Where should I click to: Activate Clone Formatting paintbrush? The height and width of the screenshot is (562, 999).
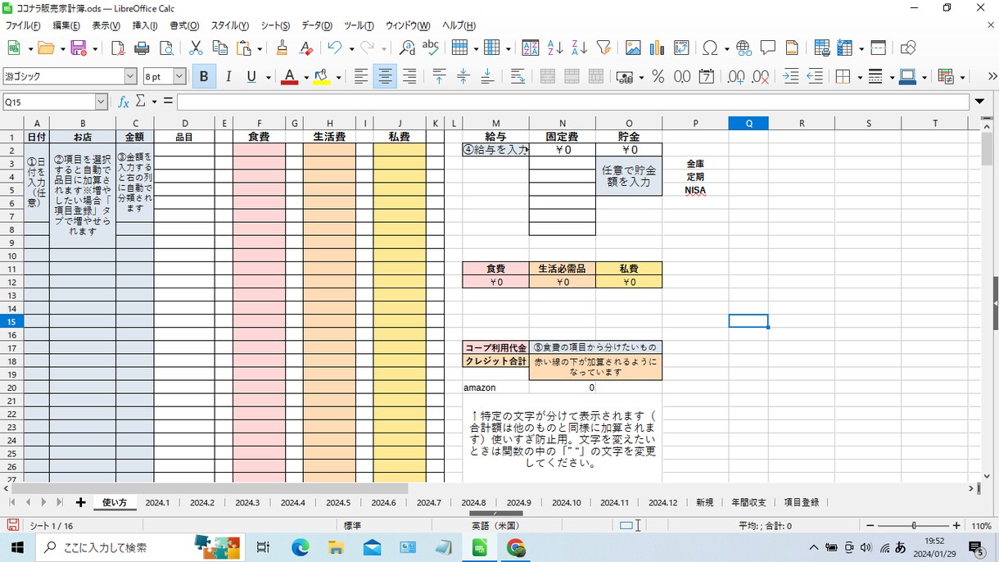(283, 48)
